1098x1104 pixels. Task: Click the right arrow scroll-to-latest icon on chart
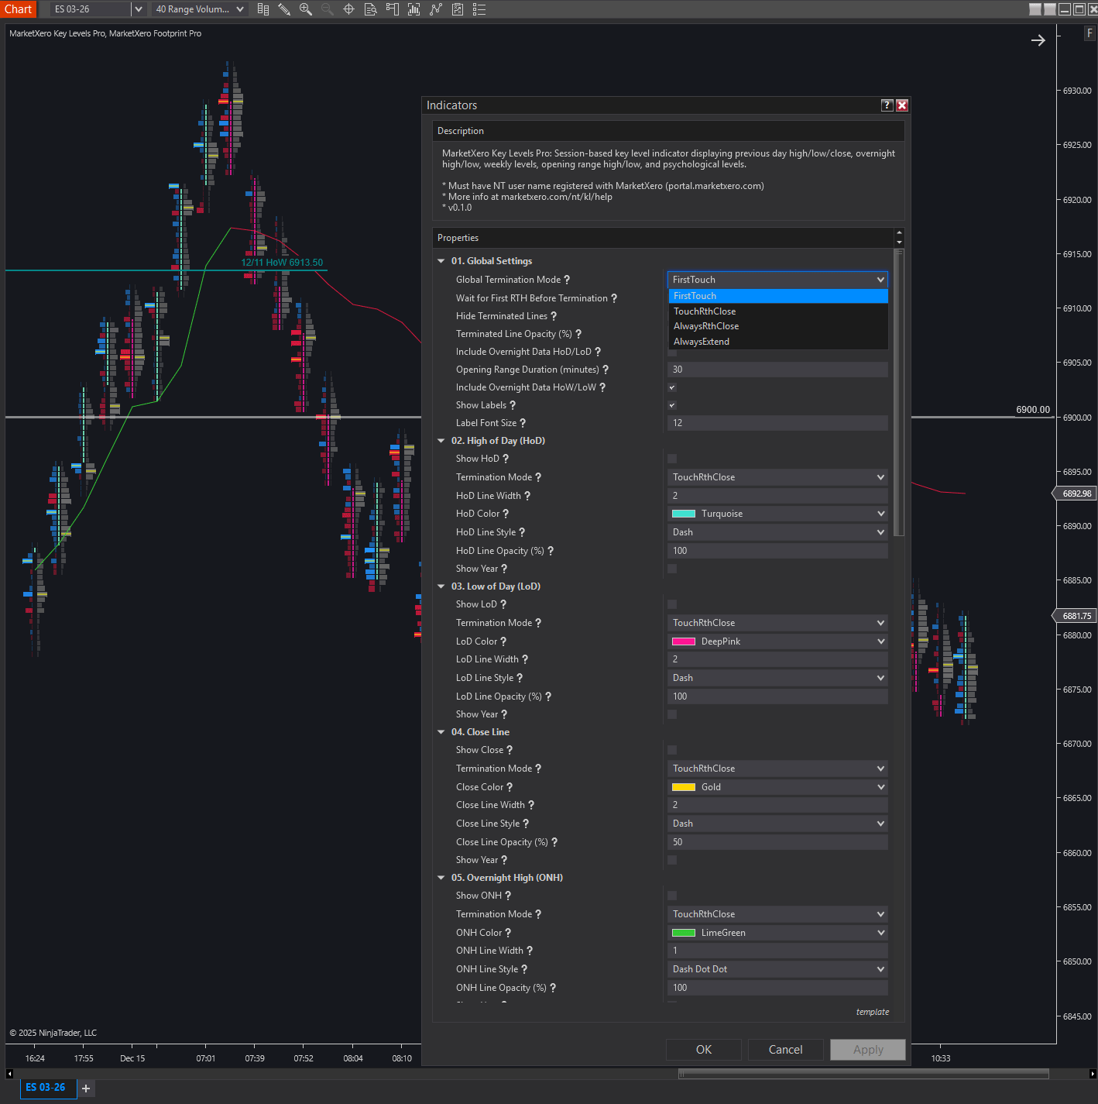[x=1038, y=40]
